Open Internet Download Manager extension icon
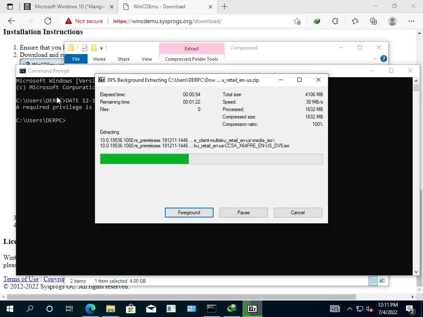 317,21
